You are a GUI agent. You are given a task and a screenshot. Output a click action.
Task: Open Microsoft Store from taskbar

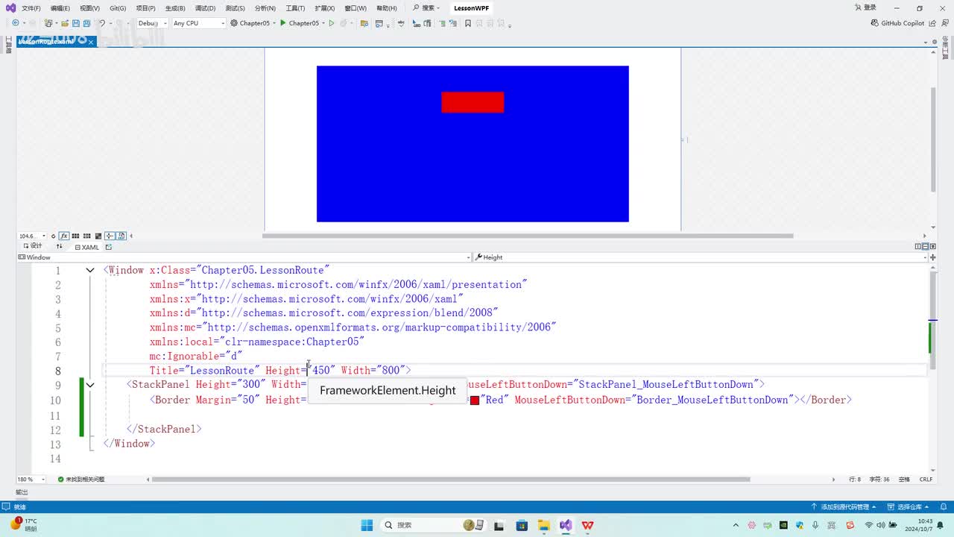pyautogui.click(x=522, y=525)
